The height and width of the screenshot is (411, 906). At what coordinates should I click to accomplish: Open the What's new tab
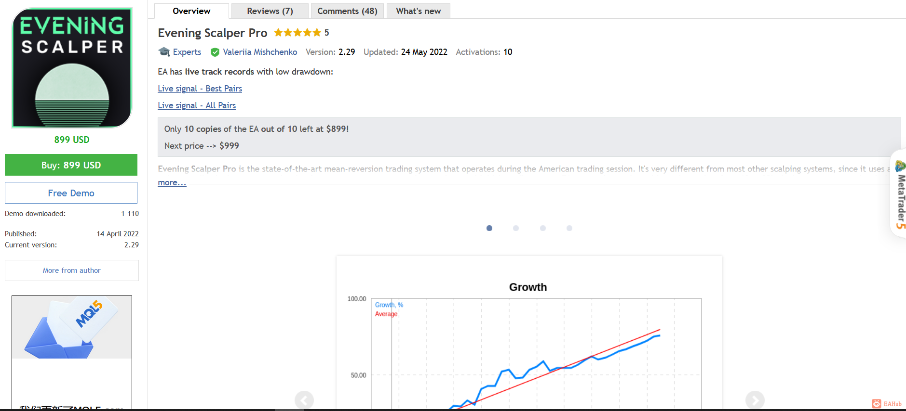pos(419,11)
